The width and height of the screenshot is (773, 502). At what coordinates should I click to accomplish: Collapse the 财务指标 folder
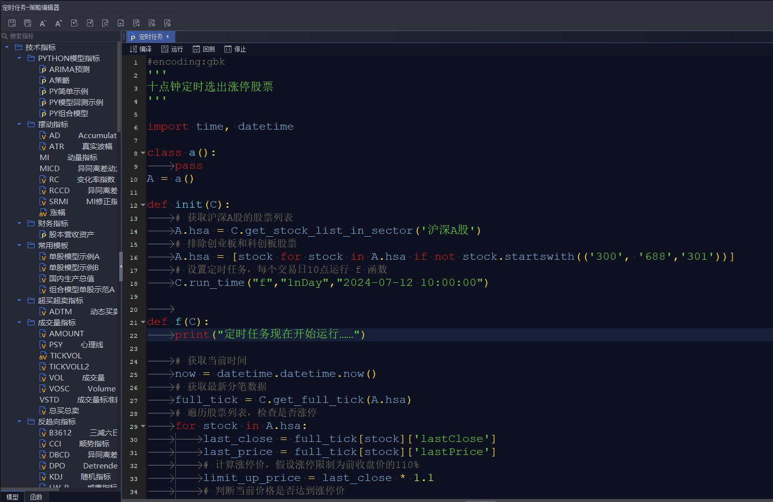tap(20, 223)
